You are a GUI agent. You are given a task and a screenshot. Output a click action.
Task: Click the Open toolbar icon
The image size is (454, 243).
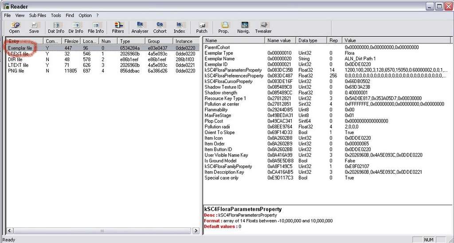click(x=14, y=27)
